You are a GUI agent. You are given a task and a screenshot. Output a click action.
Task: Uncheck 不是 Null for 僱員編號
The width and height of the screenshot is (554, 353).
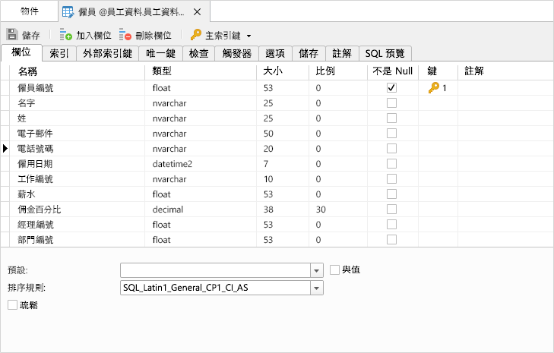[x=391, y=88]
